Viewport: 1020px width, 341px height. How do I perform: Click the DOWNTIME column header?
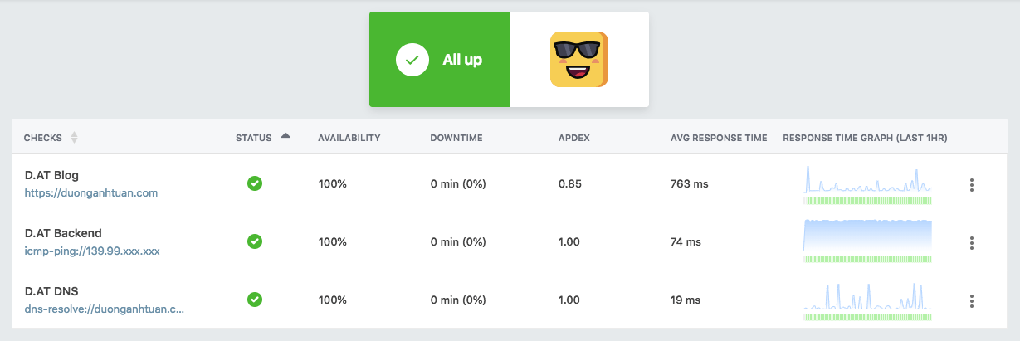coord(456,138)
